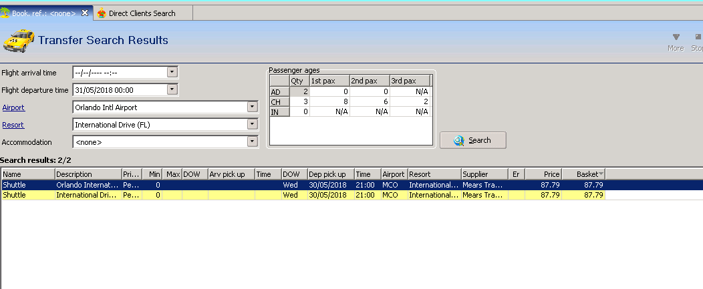Viewport: 703px width, 289px height.
Task: Click the Qty column header
Action: (299, 81)
